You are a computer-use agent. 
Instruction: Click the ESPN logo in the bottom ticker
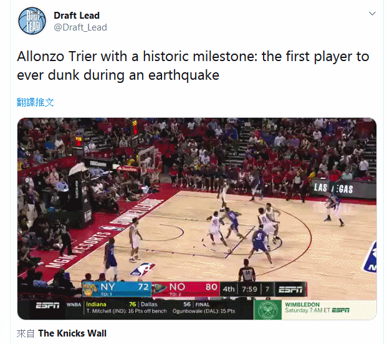click(x=47, y=306)
